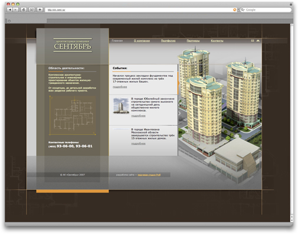Click the browser address bar URL

point(57,9)
